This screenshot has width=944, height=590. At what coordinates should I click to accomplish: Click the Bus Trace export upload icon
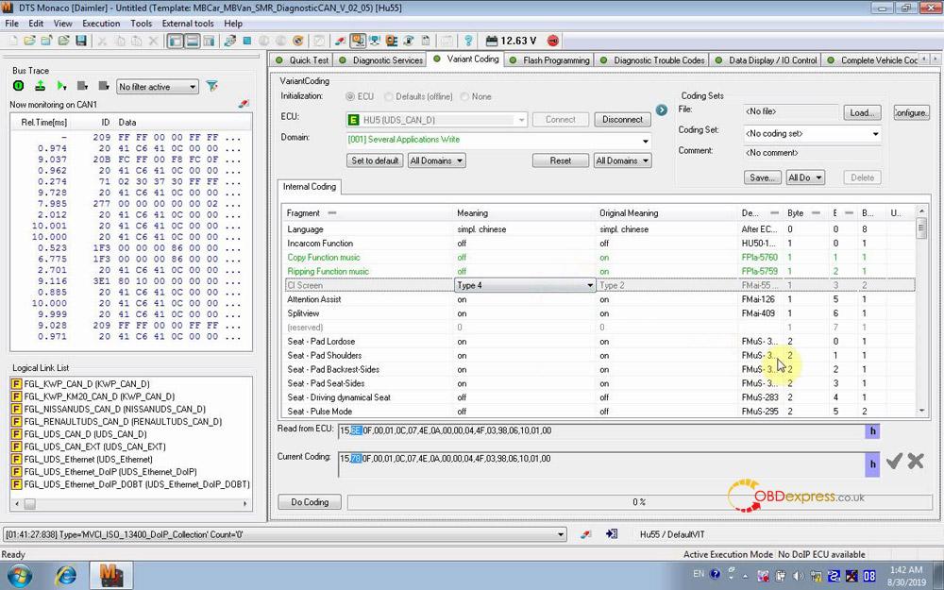pos(40,86)
